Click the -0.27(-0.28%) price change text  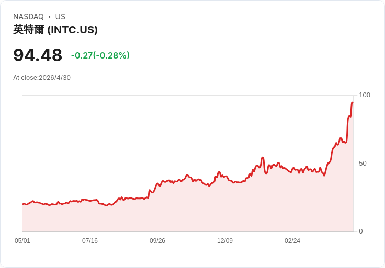click(x=100, y=55)
